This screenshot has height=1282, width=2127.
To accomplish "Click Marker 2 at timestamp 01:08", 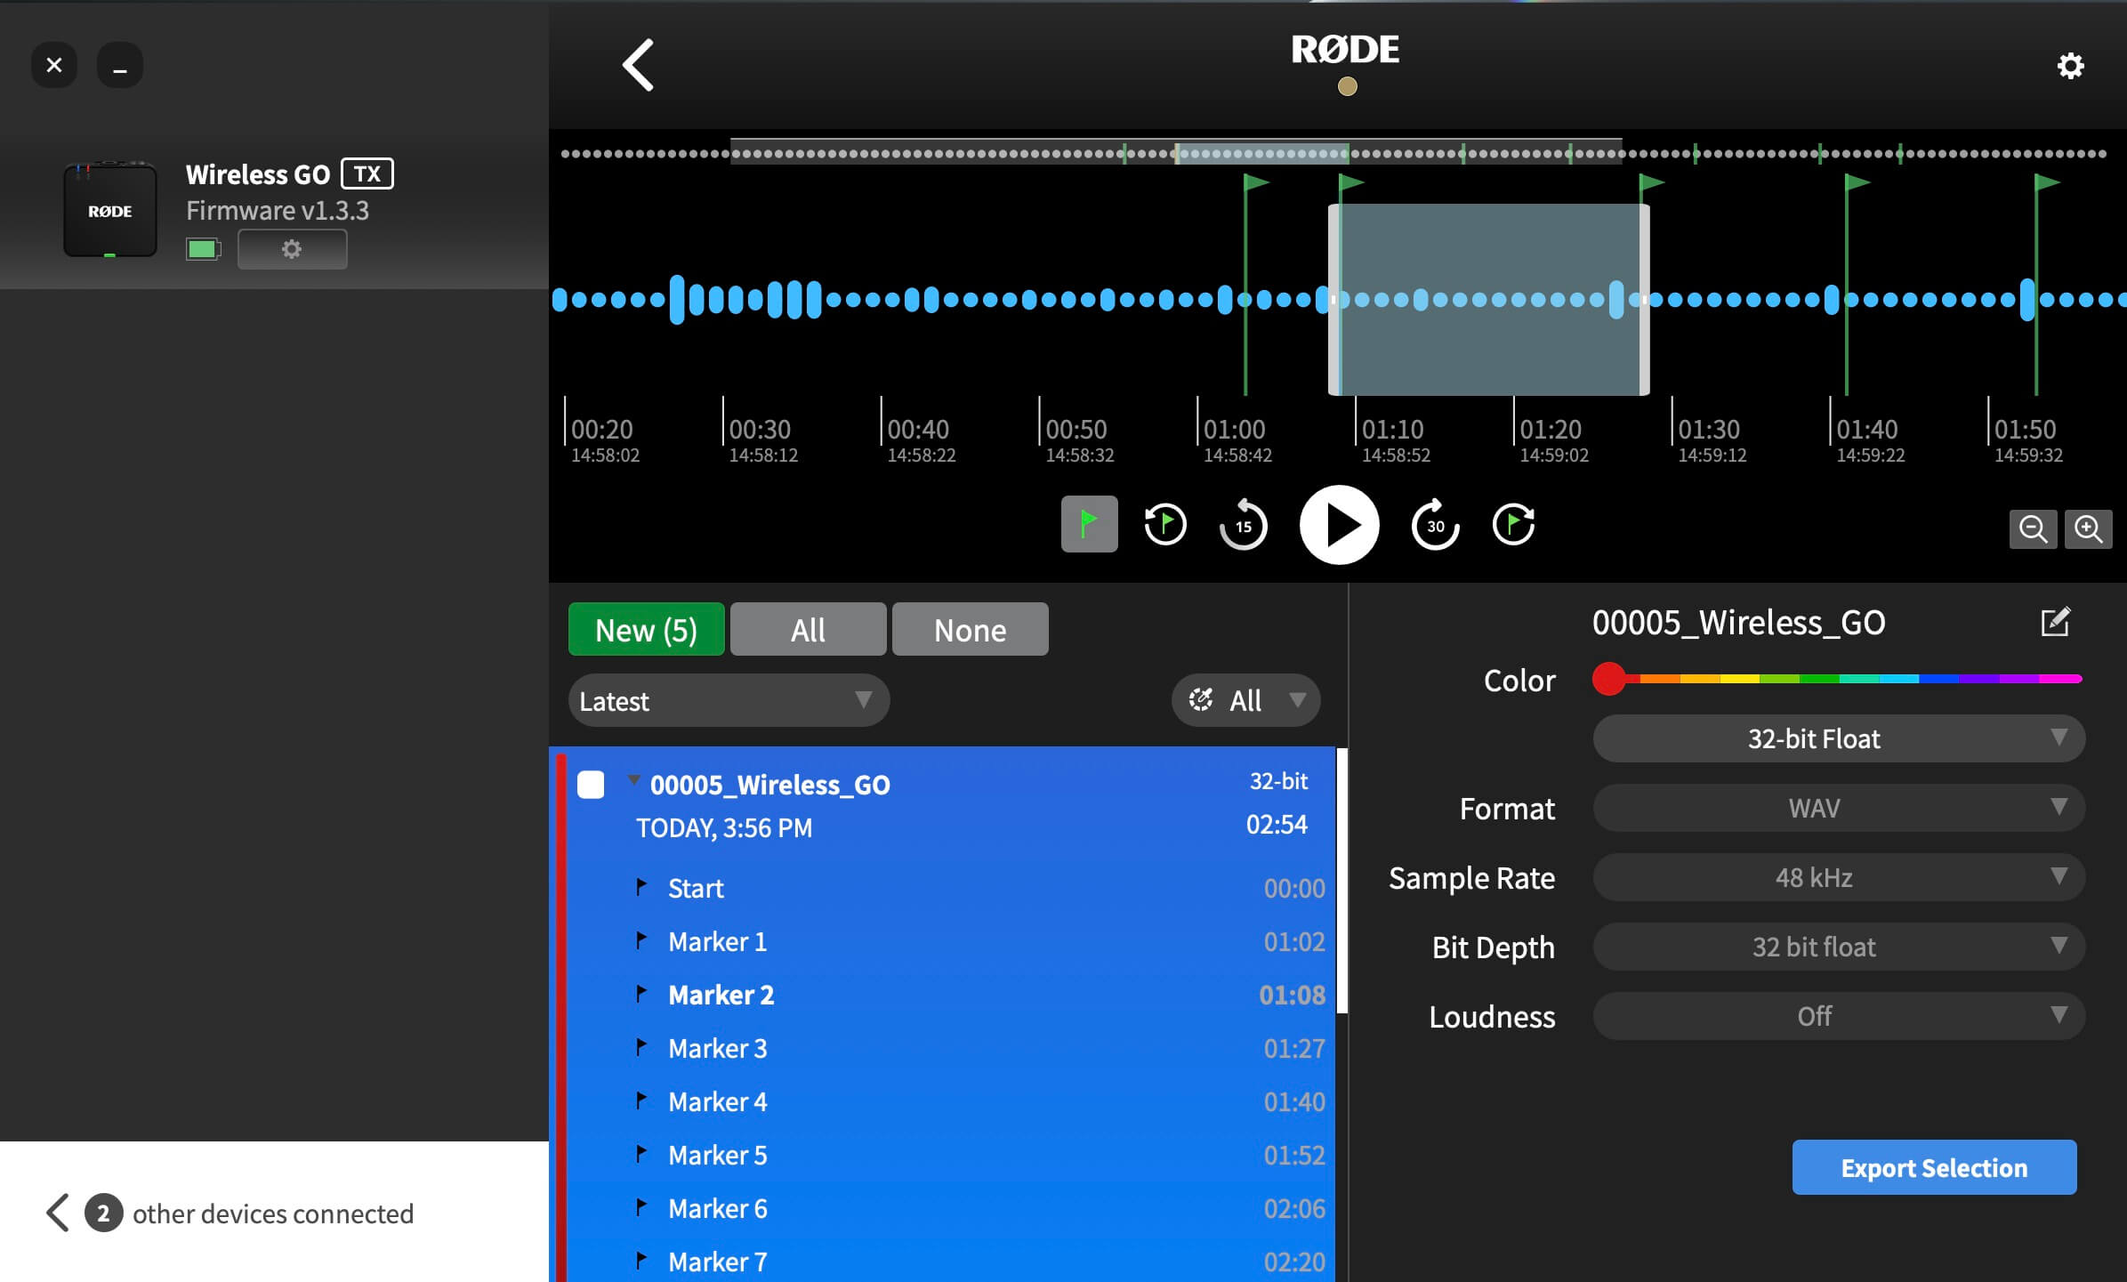I will (721, 995).
